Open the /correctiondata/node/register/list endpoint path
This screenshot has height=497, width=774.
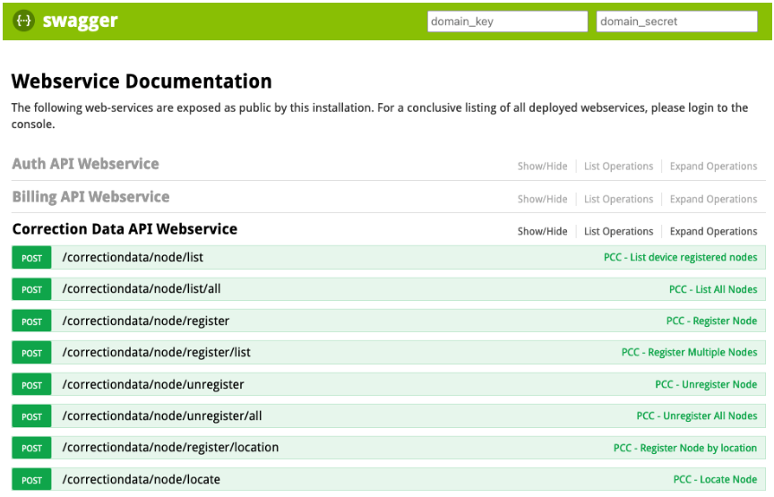click(157, 353)
